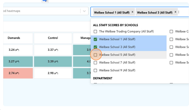The height and width of the screenshot is (110, 191).
Task: Tick the Welbee School 5 checkbox
Action: coord(95,55)
